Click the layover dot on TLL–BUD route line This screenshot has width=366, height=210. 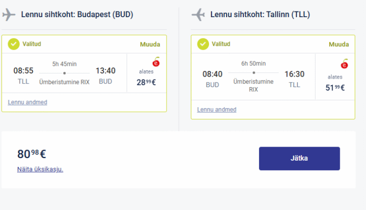(x=65, y=73)
